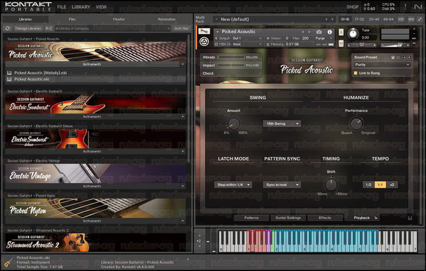Toggle the Instr Nav button
This screenshot has width=426, height=271.
(x=182, y=28)
